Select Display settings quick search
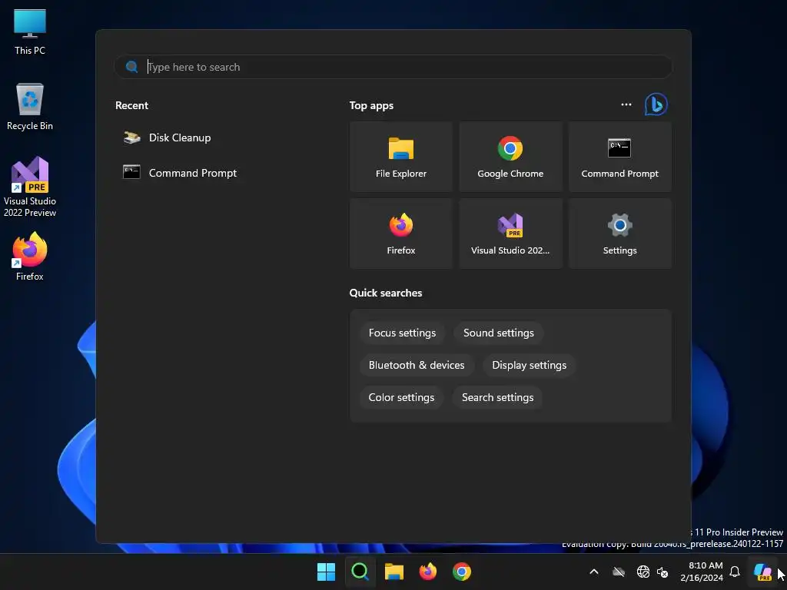The image size is (787, 590). click(529, 365)
